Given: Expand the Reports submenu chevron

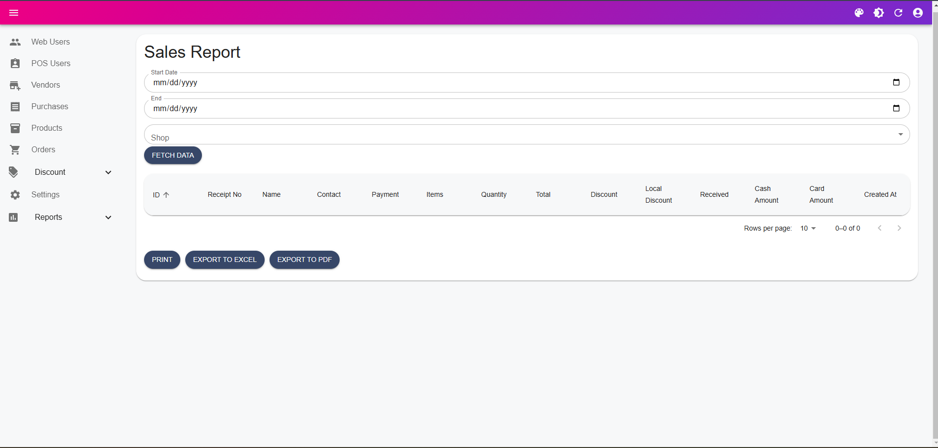Looking at the screenshot, I should click(x=108, y=217).
